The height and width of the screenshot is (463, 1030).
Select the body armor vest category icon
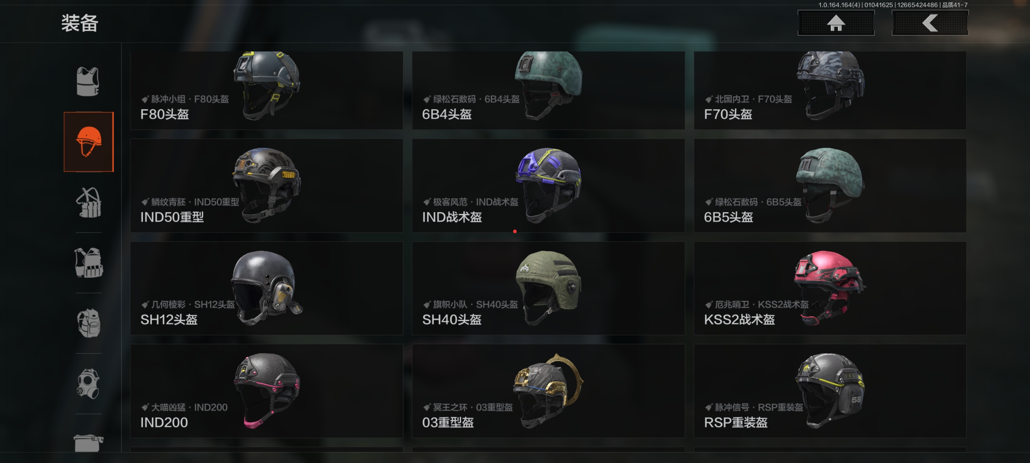click(x=88, y=82)
